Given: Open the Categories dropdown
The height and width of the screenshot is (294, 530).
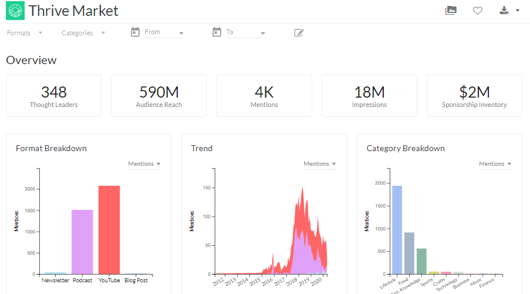Looking at the screenshot, I should 83,33.
